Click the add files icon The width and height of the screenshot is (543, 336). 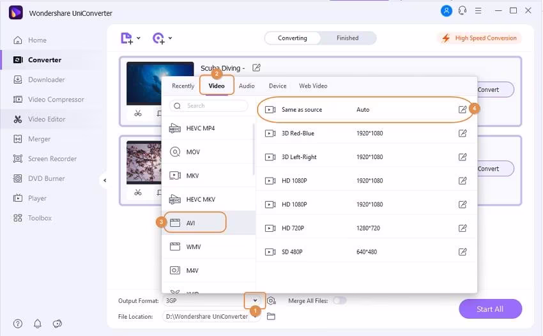pyautogui.click(x=126, y=38)
